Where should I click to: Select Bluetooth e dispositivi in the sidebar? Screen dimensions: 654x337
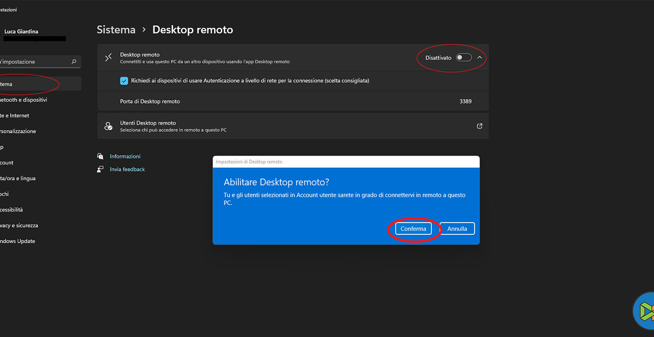coord(25,100)
